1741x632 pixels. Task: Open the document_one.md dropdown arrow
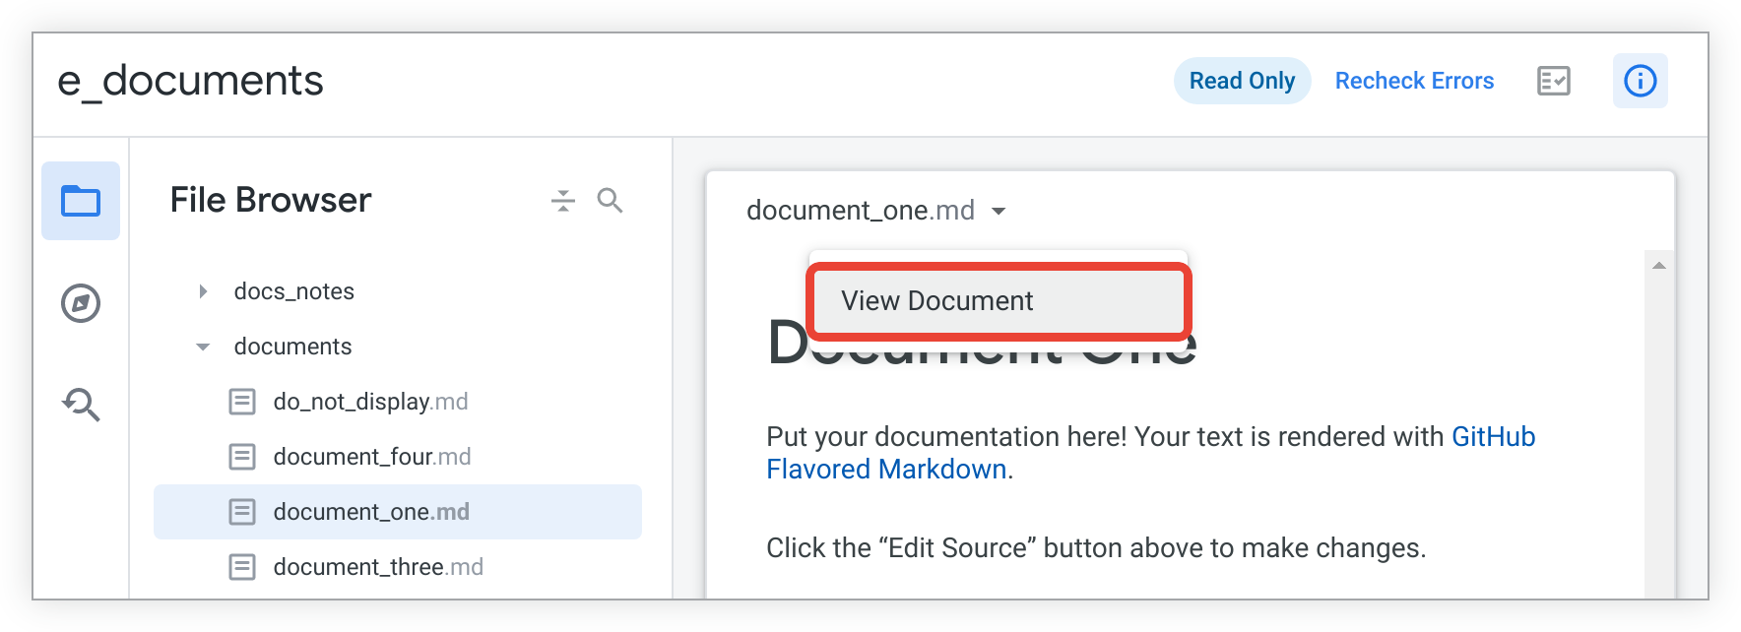[x=999, y=211]
